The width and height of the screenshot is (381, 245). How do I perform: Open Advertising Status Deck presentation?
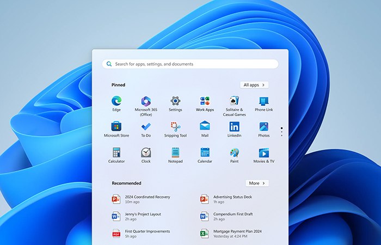[x=226, y=199]
